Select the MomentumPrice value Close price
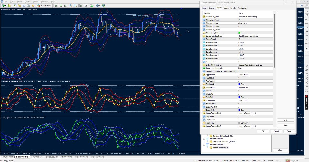 (x=255, y=23)
